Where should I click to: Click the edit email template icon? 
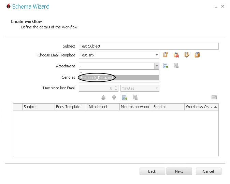pyautogui.click(x=187, y=55)
